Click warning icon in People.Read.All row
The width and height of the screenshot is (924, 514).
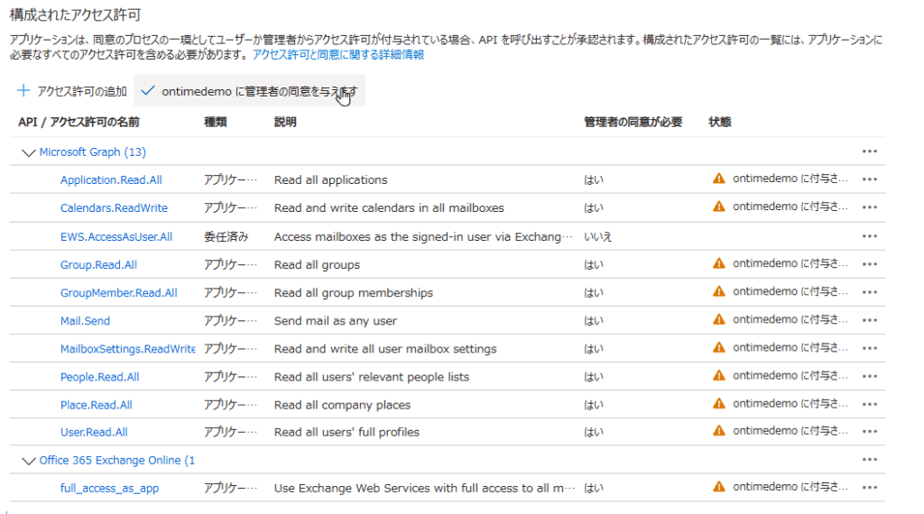pos(719,375)
